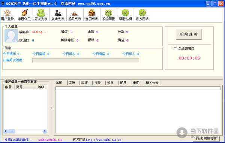The height and width of the screenshot is (143, 225).
Task: Switch to the 海盗 log tab
Action: tap(84, 83)
